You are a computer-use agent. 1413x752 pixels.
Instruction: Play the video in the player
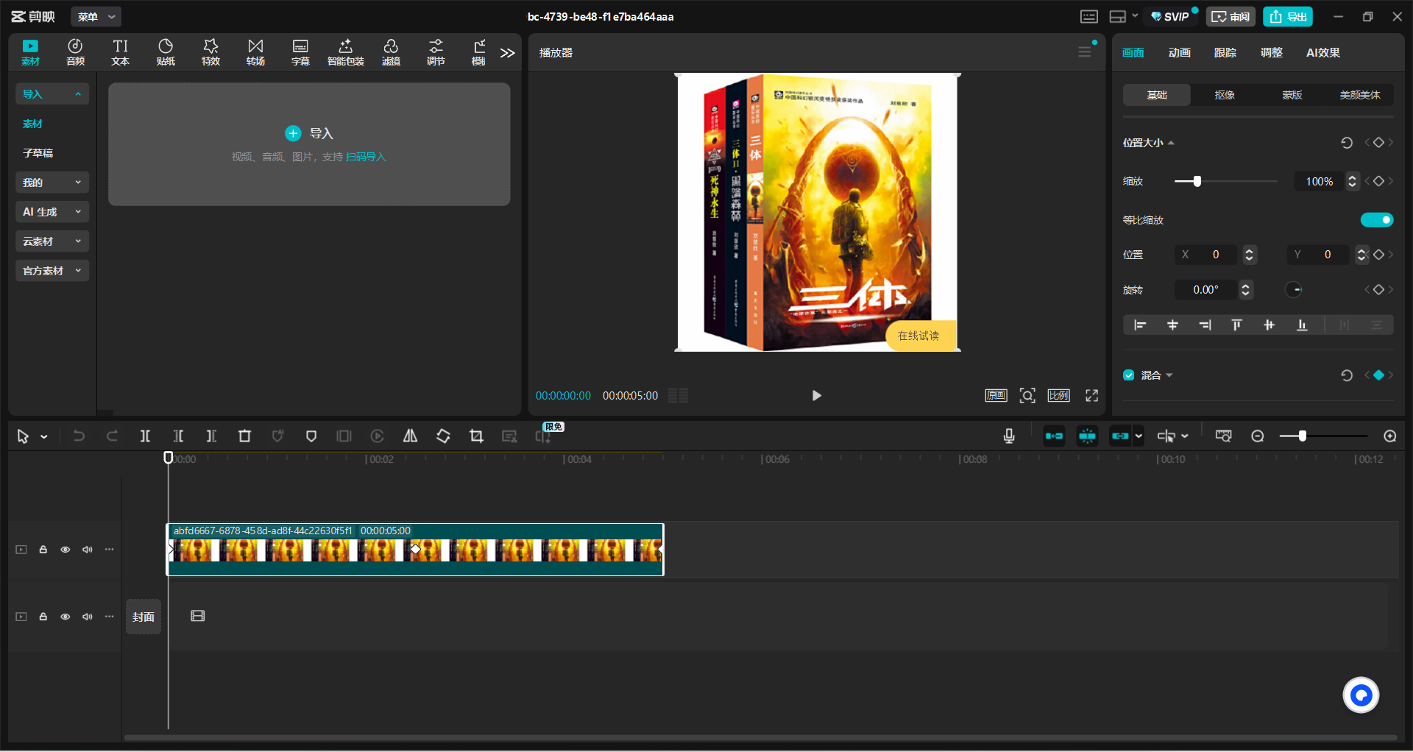tap(816, 396)
